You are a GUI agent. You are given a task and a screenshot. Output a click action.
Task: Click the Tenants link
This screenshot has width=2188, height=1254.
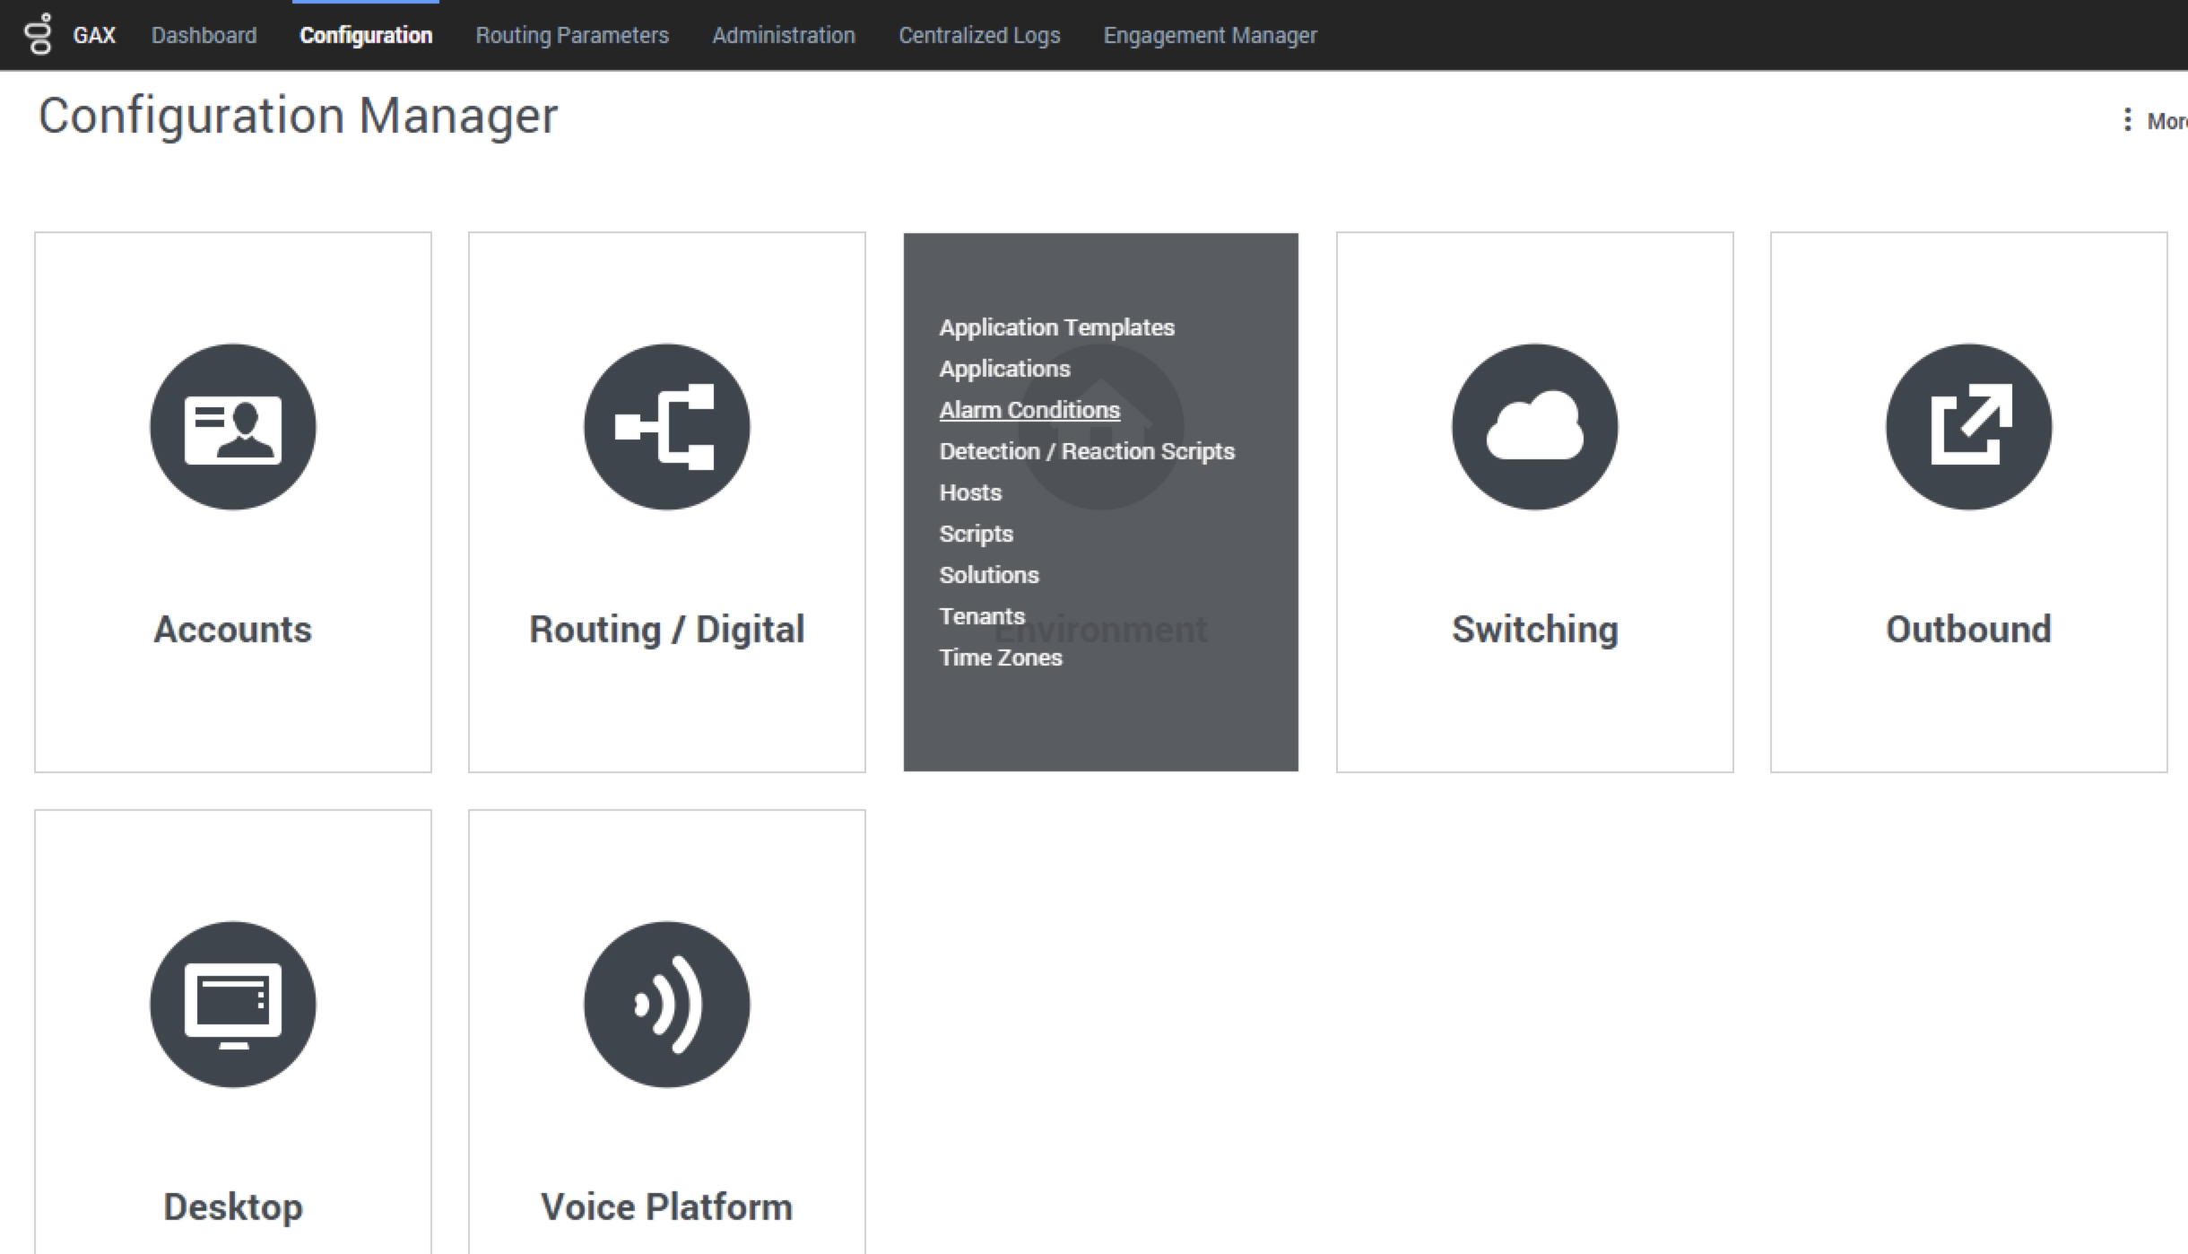coord(981,616)
